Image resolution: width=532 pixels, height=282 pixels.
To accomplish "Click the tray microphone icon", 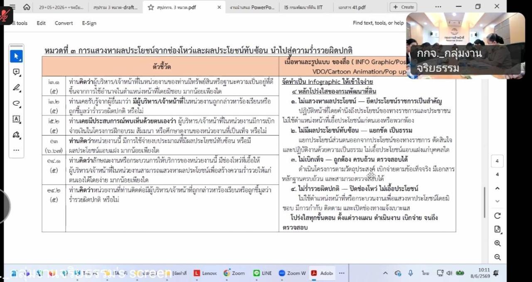I will point(411,273).
